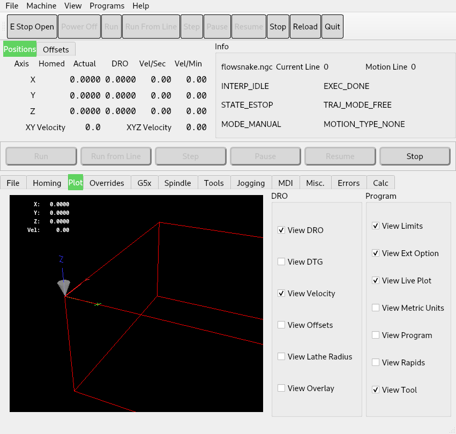The height and width of the screenshot is (434, 456).
Task: Uncheck the View Limits checkbox
Action: 376,226
